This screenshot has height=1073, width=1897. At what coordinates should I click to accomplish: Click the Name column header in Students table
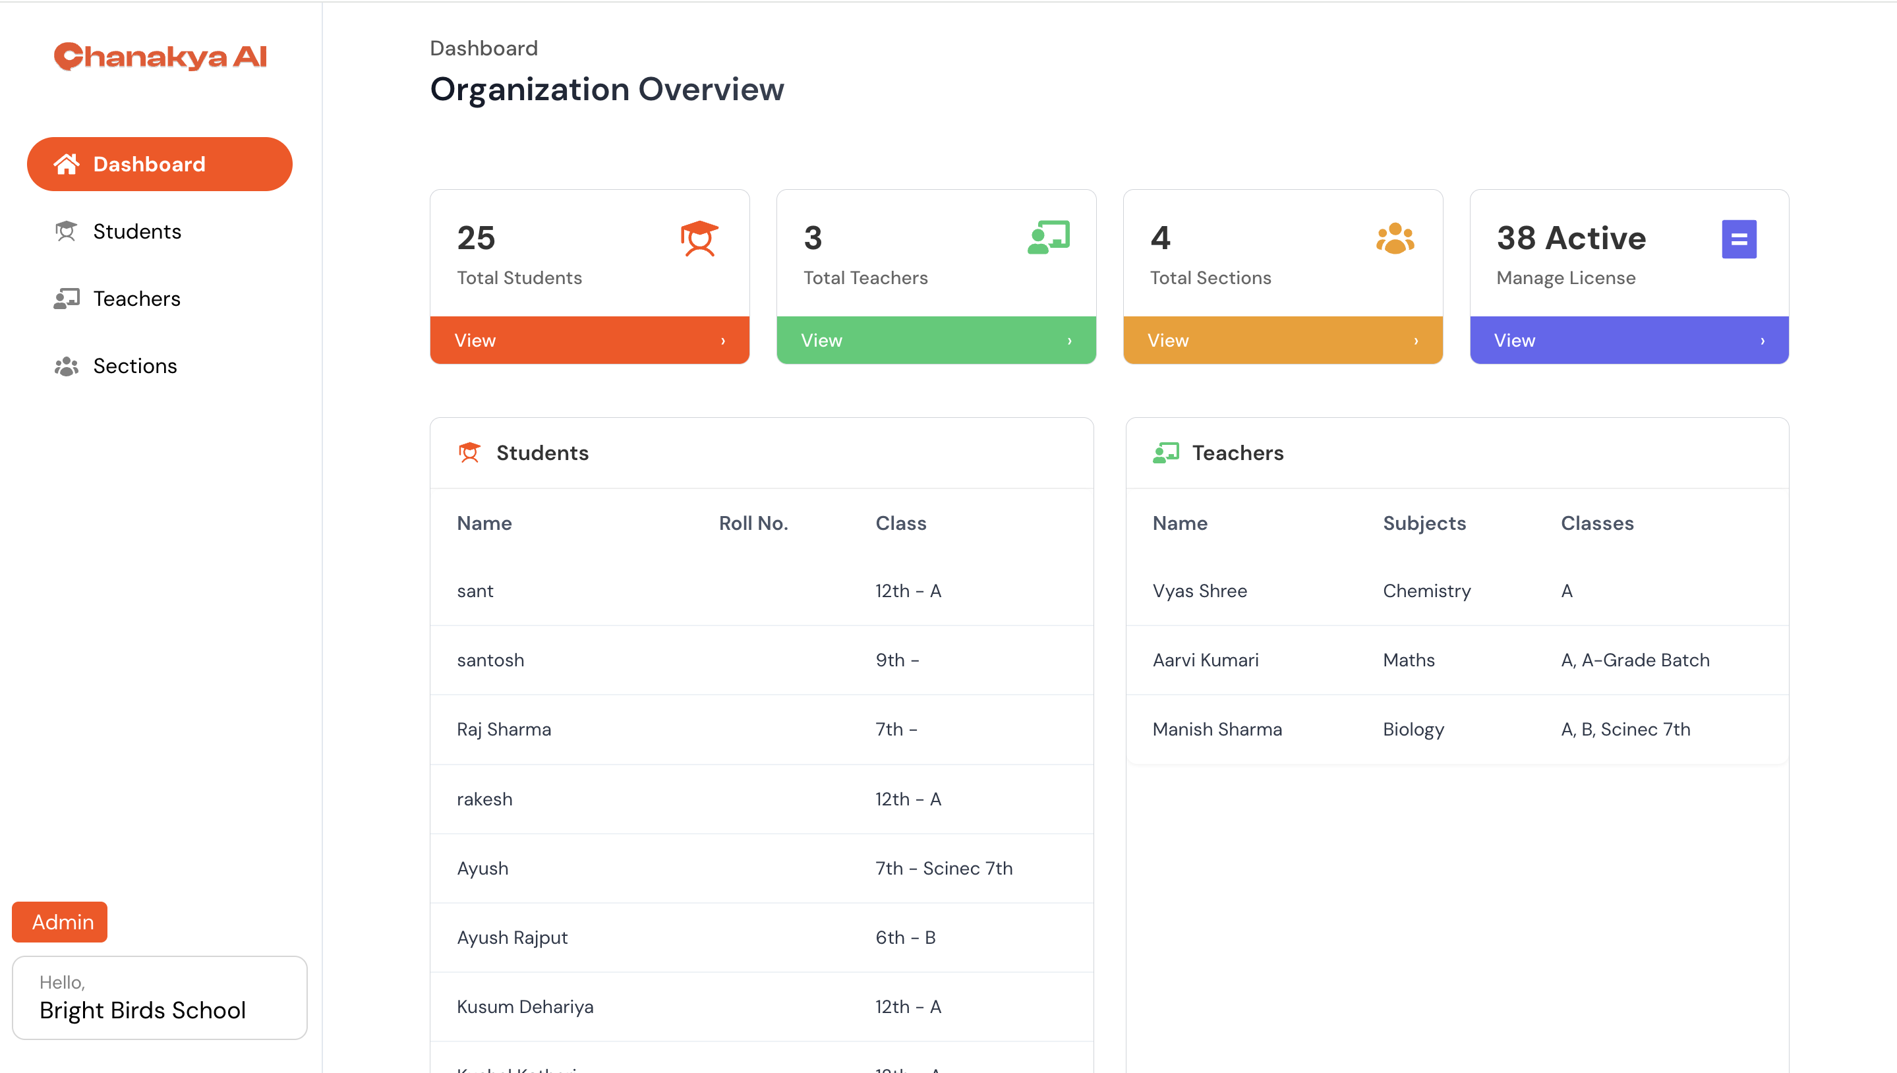point(484,523)
